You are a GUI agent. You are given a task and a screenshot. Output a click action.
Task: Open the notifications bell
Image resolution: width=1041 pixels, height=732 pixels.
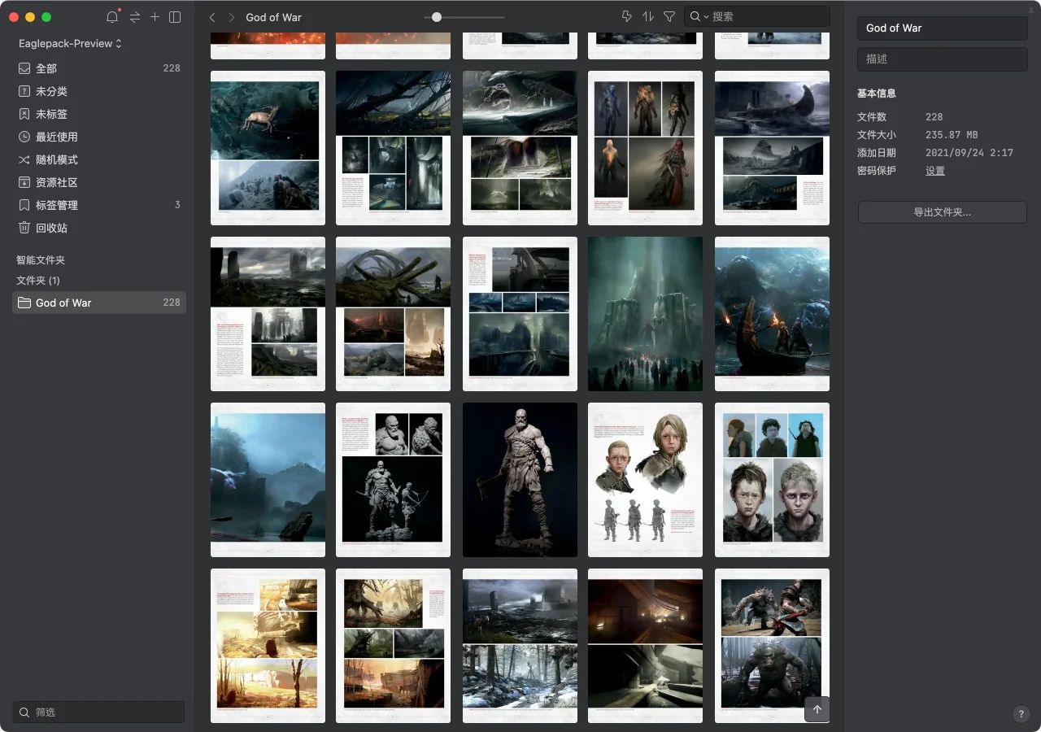click(112, 17)
